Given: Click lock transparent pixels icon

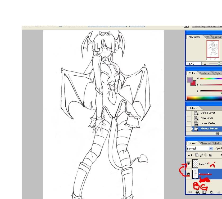Looking at the screenshot, I should tap(197, 155).
